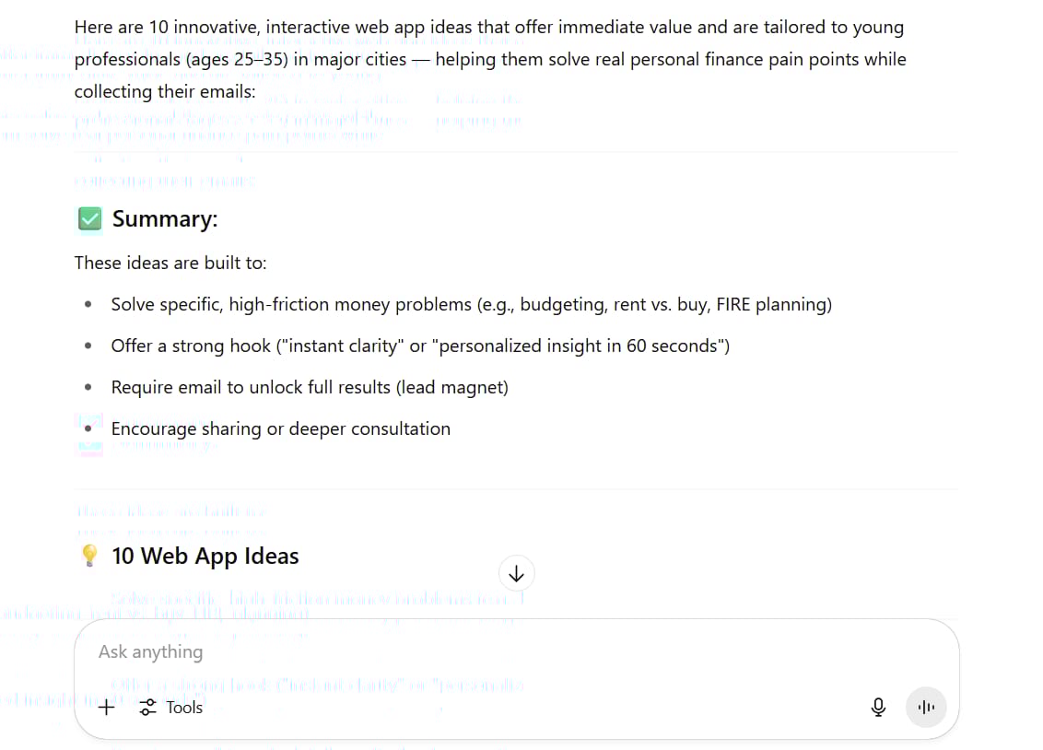The width and height of the screenshot is (1043, 750).
Task: Click the intro line starting Here are 10 innovative
Action: coord(489,28)
